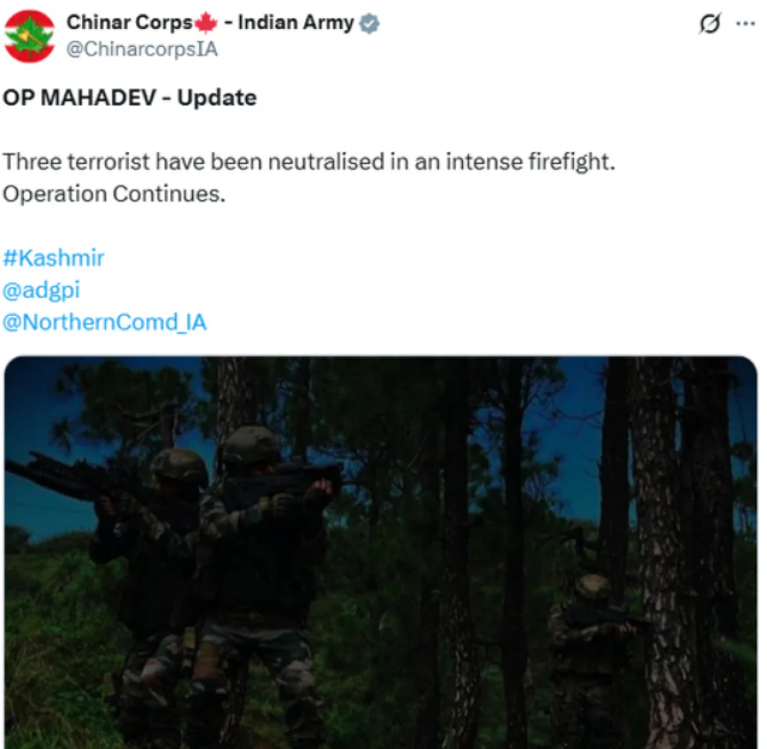Select the Three terrorist neutralised sentence
The height and width of the screenshot is (749, 767).
coord(309,162)
